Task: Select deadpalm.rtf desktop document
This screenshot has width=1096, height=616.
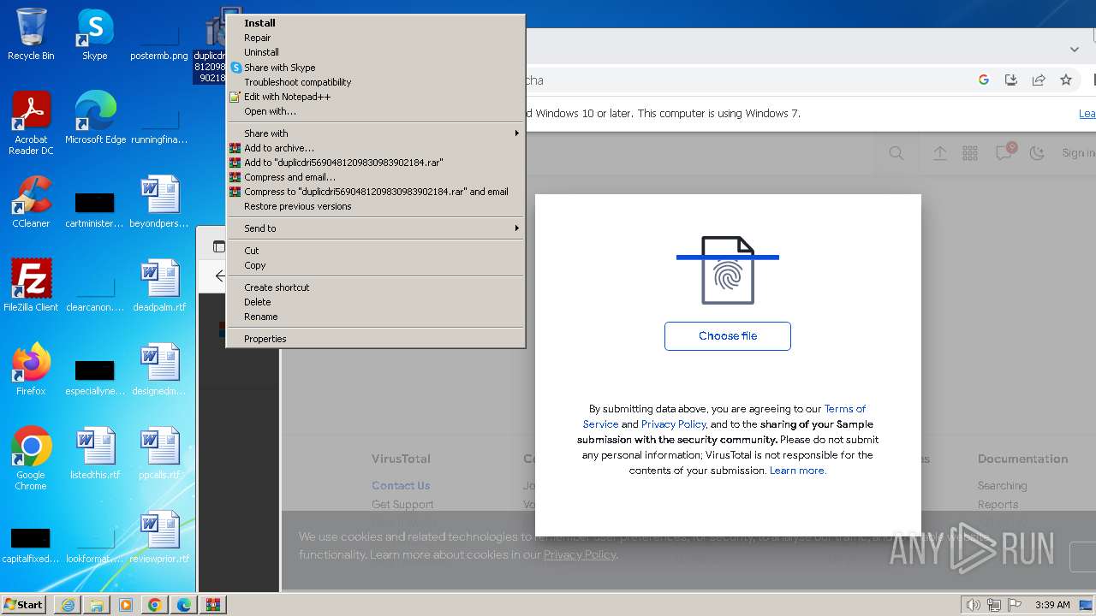Action: (x=159, y=286)
